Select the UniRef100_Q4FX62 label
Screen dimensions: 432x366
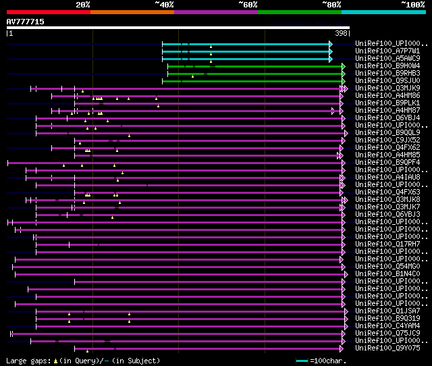387,148
